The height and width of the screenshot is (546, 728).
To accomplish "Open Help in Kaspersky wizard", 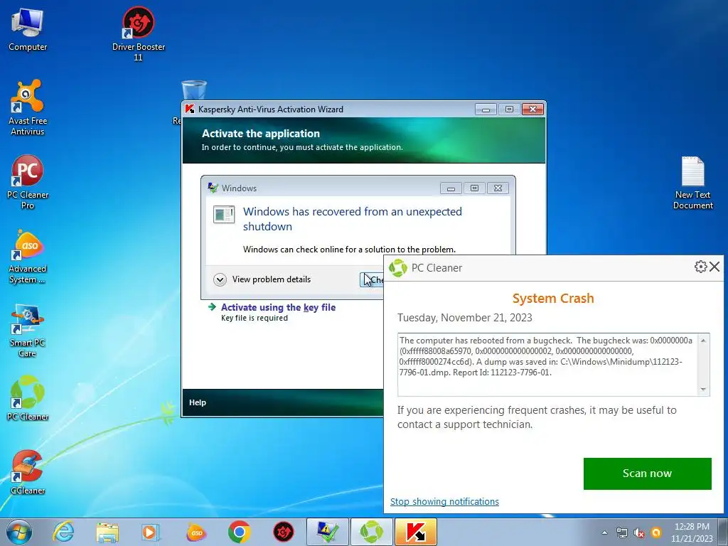I will [x=198, y=402].
